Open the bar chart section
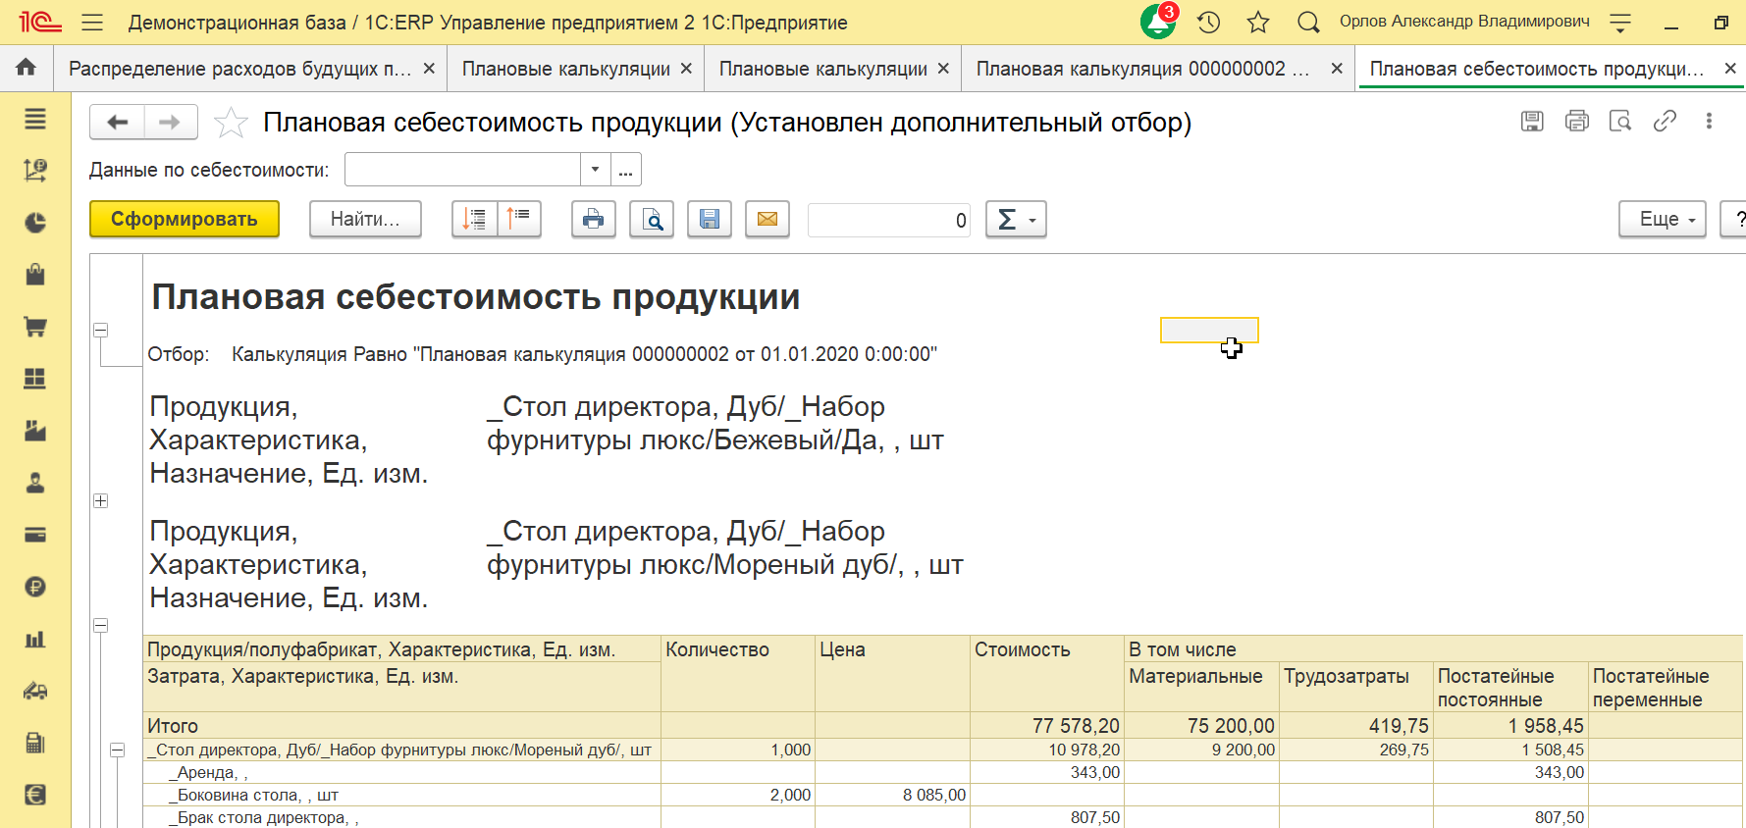Viewport: 1746px width, 828px height. (35, 639)
